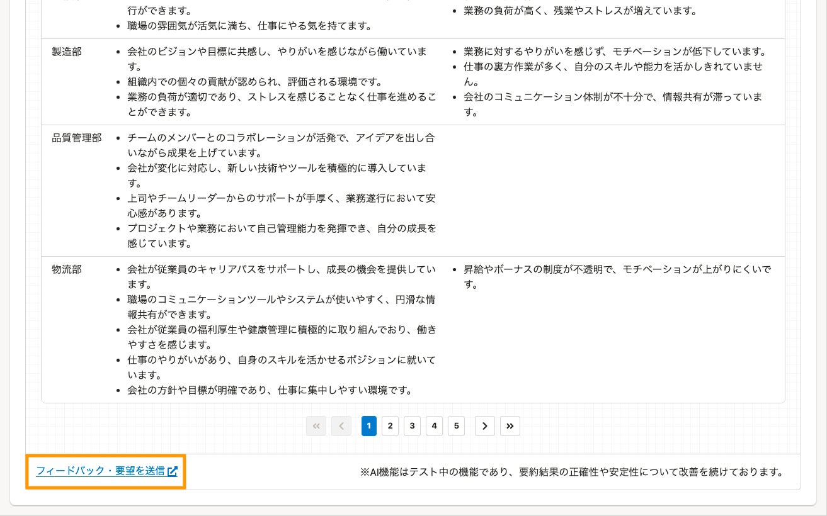Open page 3 of results

pos(412,426)
